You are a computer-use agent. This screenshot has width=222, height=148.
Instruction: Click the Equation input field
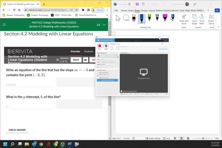(x=29, y=84)
